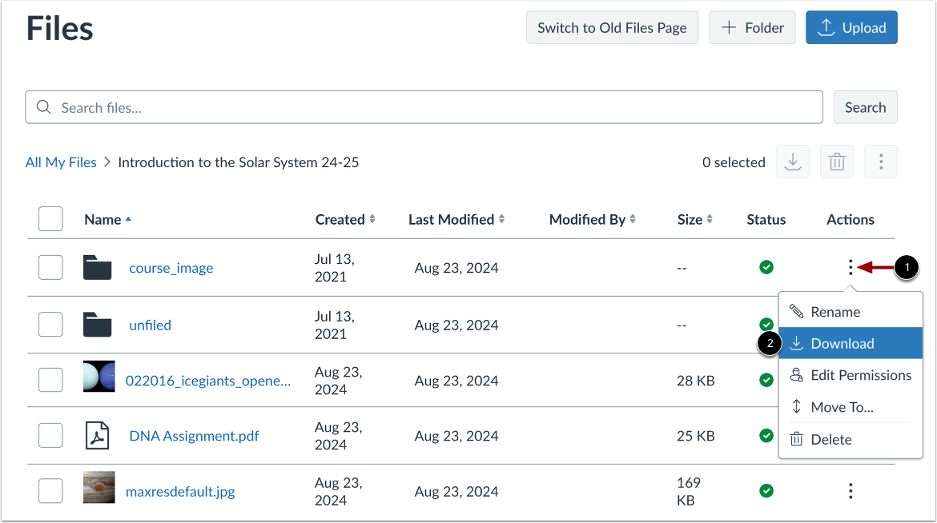Click the bulk delete trash icon
937x523 pixels.
point(837,162)
